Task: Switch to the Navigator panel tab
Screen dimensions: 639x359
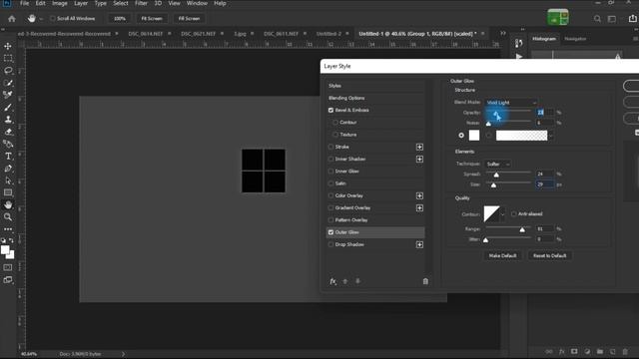Action: [575, 39]
